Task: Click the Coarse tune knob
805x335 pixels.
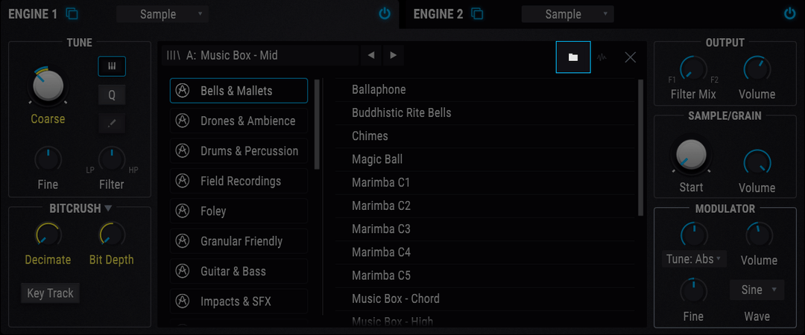Action: (x=48, y=86)
